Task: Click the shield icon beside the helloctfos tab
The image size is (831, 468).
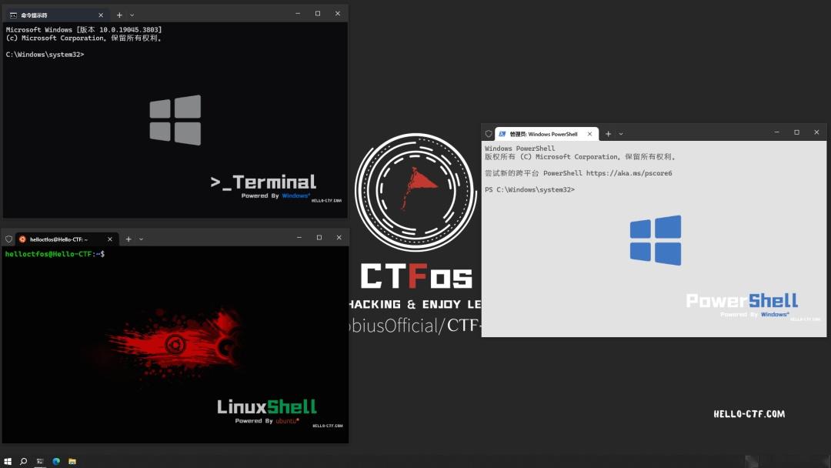Action: [8, 239]
